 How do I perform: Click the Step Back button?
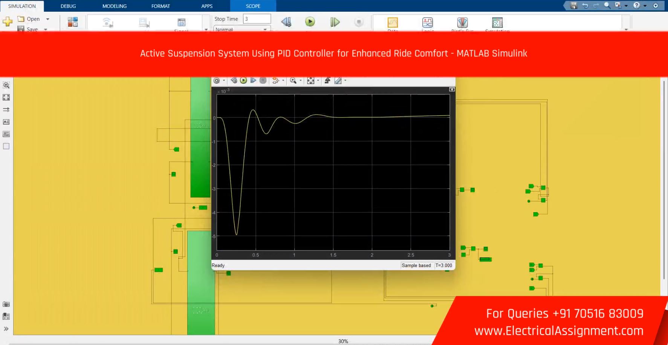point(286,22)
